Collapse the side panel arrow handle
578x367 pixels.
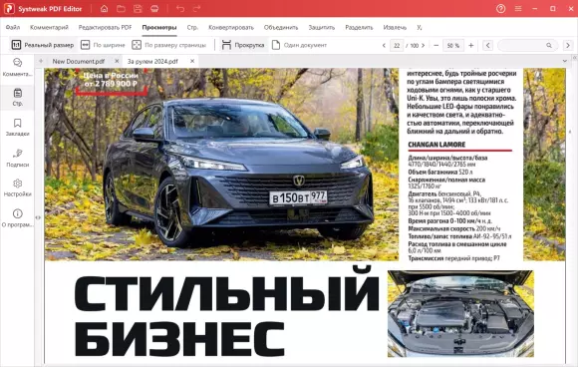[x=38, y=217]
